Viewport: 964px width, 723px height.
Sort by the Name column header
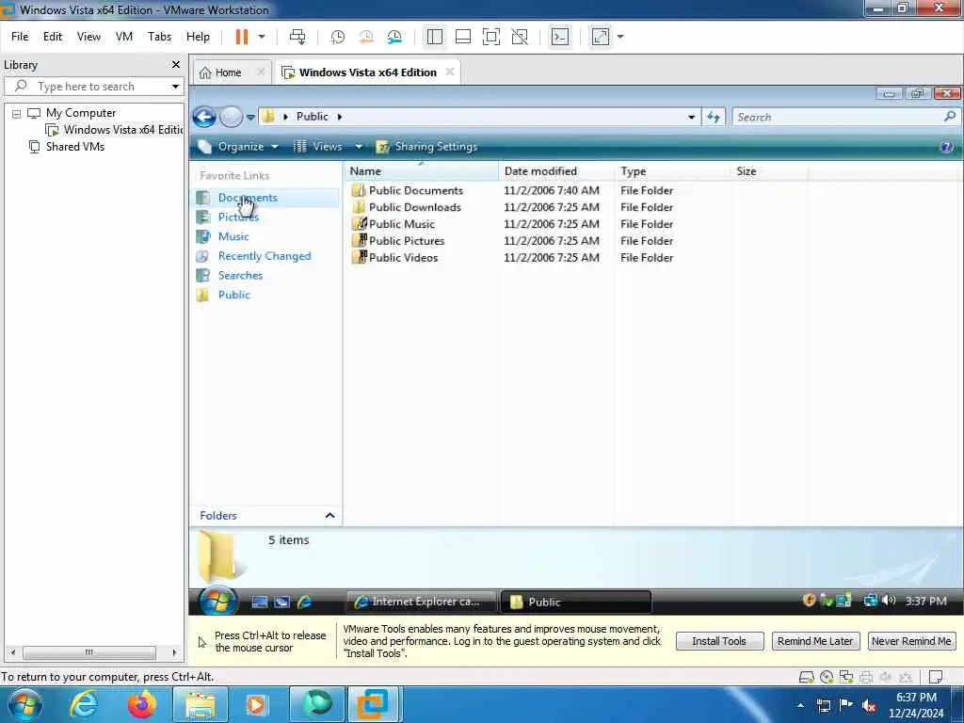point(421,171)
